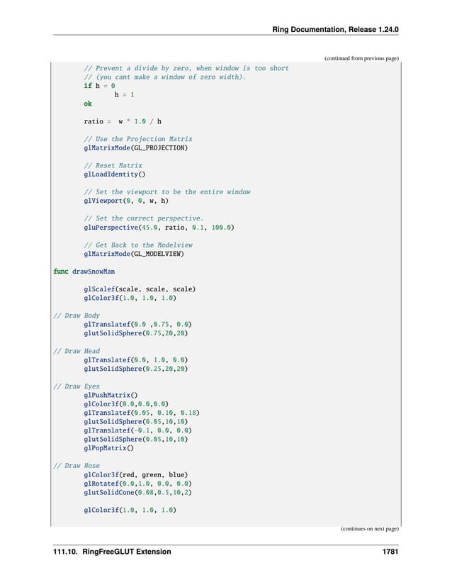The width and height of the screenshot is (452, 585).
Task: Click comment 'Draw Nose'
Action: (77, 466)
